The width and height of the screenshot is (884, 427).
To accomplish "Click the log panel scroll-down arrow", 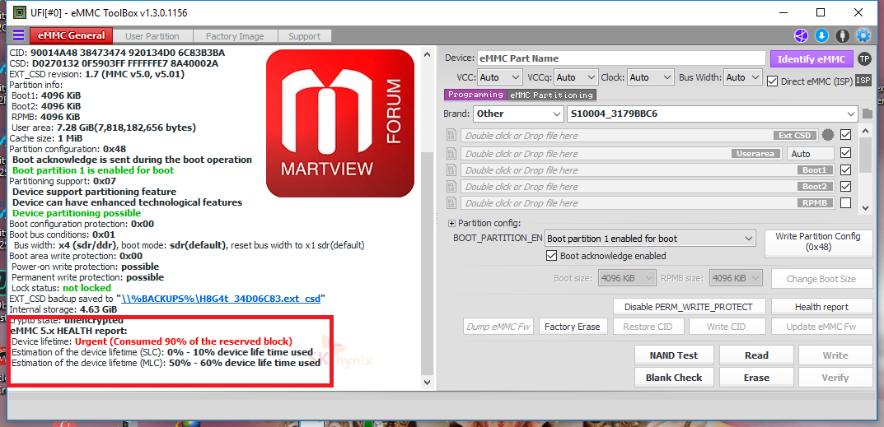I will pyautogui.click(x=428, y=382).
